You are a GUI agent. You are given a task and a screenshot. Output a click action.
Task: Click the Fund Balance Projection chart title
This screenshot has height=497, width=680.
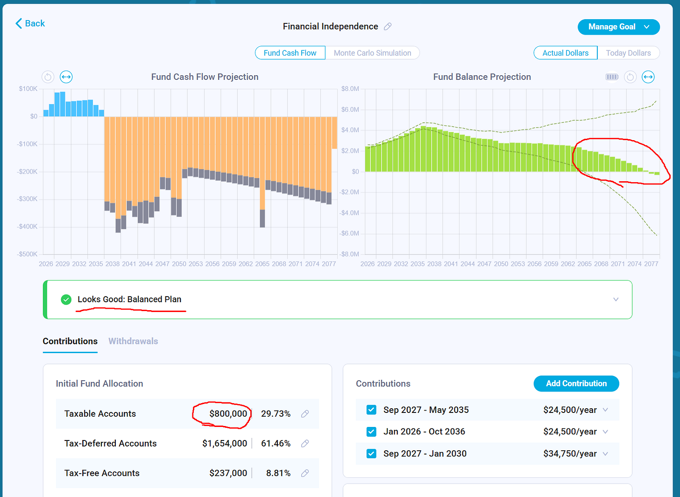tap(482, 77)
